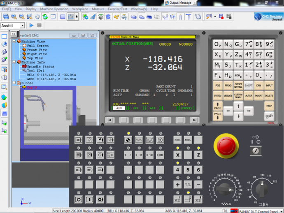This screenshot has height=213, width=284.
Task: Click the cursor right arrow key
Action: pyautogui.click(x=249, y=111)
